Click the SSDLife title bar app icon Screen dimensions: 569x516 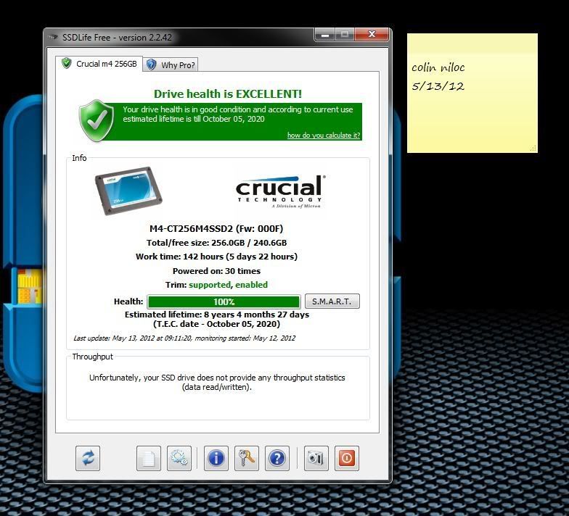click(53, 37)
